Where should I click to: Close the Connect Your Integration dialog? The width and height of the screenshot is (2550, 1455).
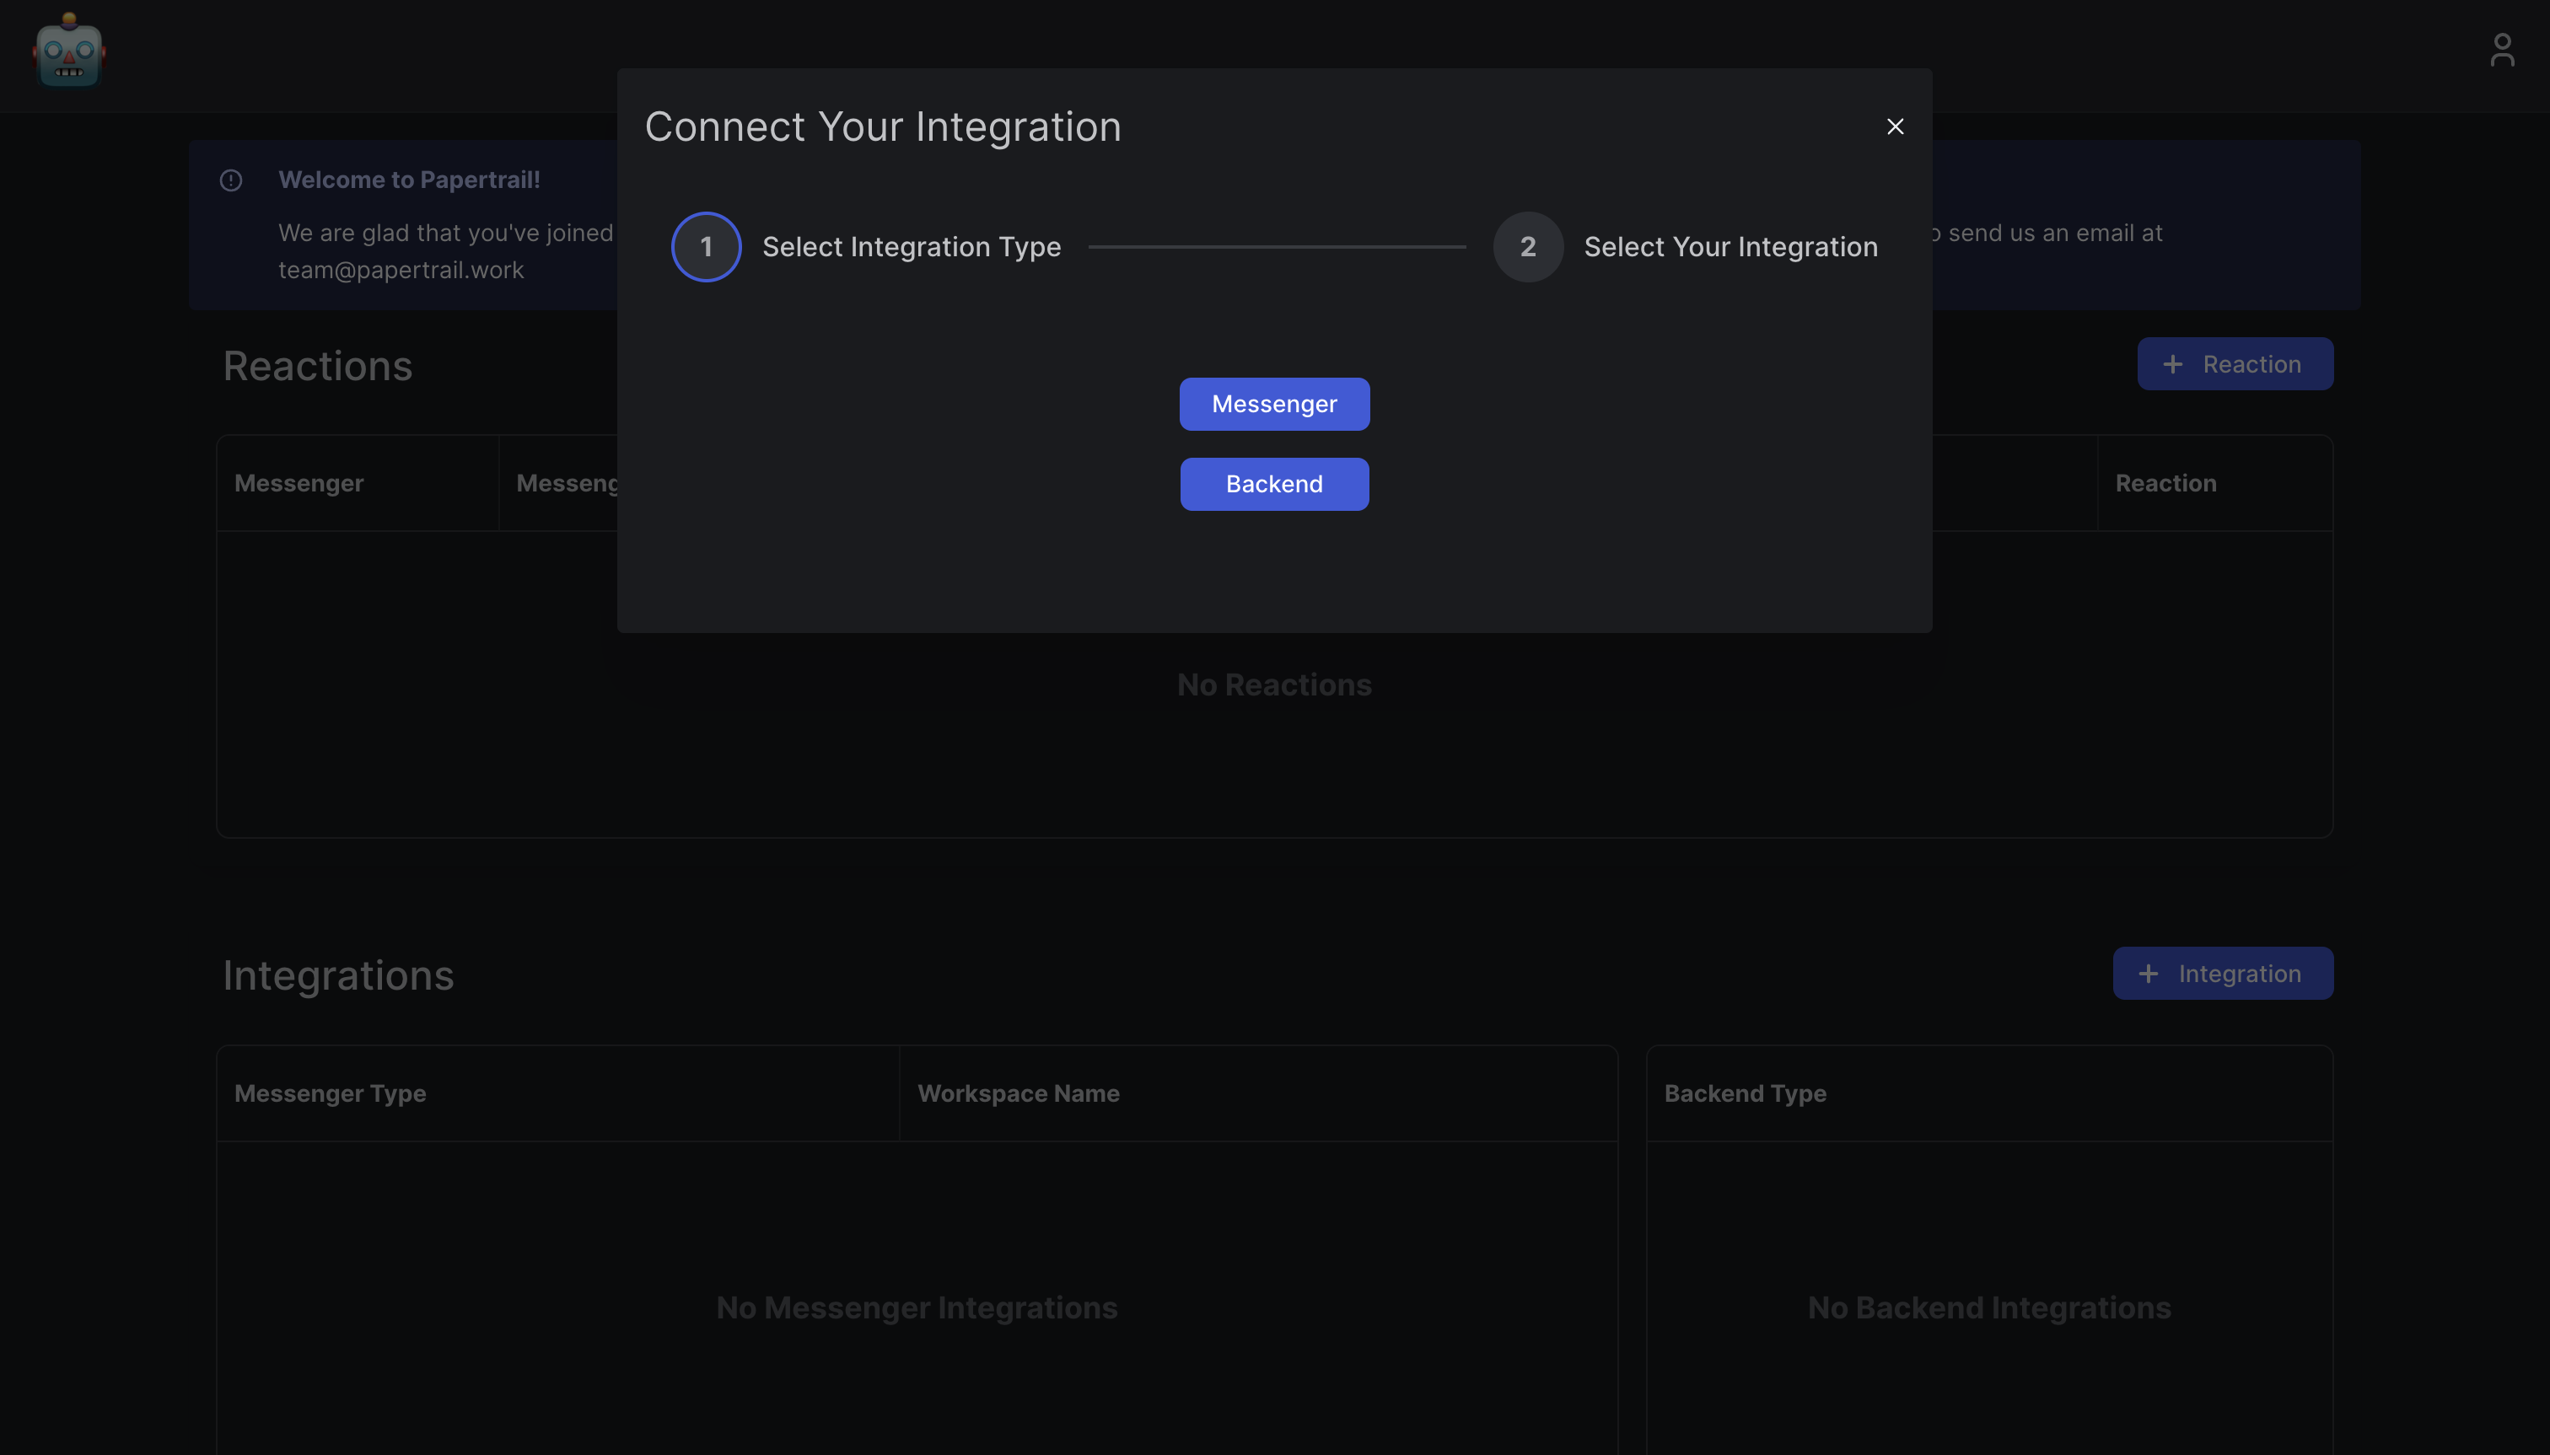pos(1894,127)
